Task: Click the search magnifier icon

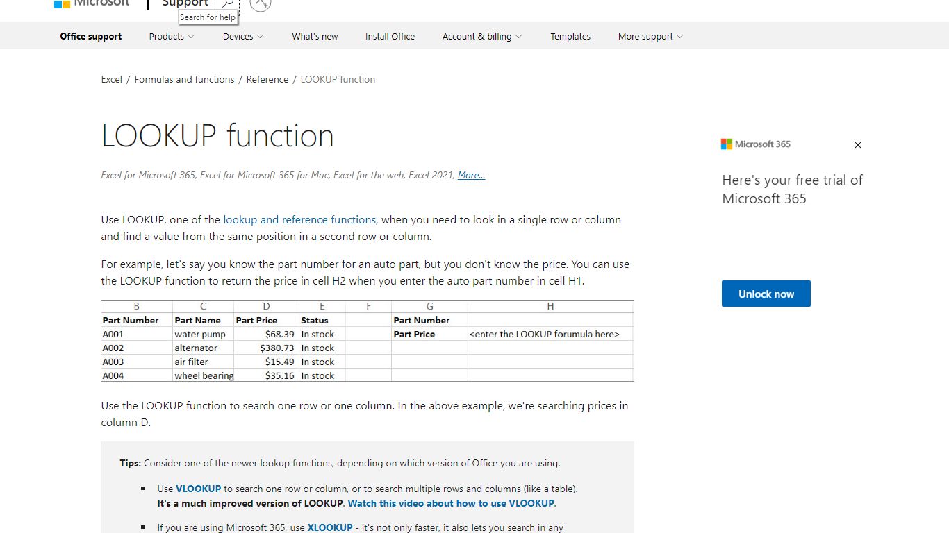Action: 227,3
